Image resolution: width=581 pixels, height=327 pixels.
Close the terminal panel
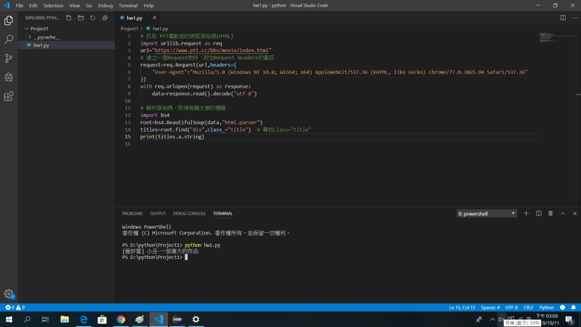pos(575,213)
